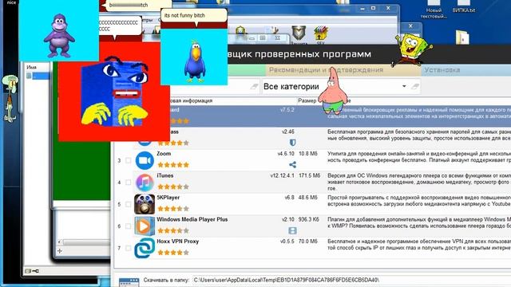Click the 5KPlayer program name
The height and width of the screenshot is (287, 511).
168,198
